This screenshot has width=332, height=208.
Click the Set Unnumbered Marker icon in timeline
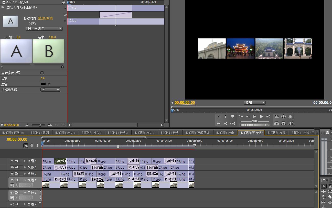pos(37,146)
